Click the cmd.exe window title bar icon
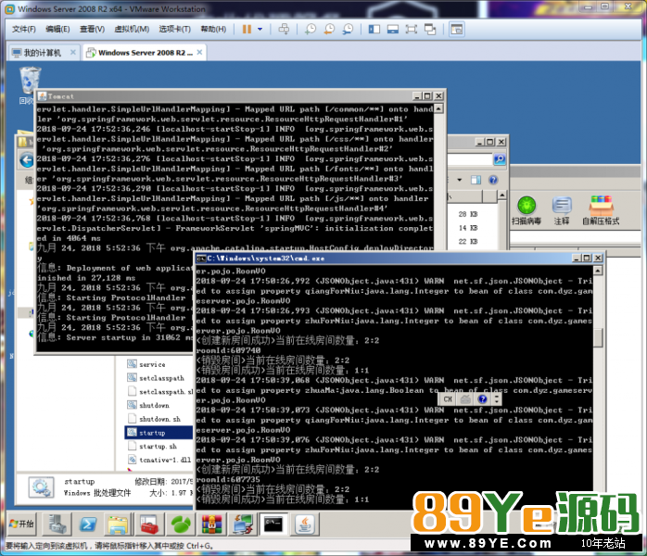The image size is (647, 556). coord(201,259)
